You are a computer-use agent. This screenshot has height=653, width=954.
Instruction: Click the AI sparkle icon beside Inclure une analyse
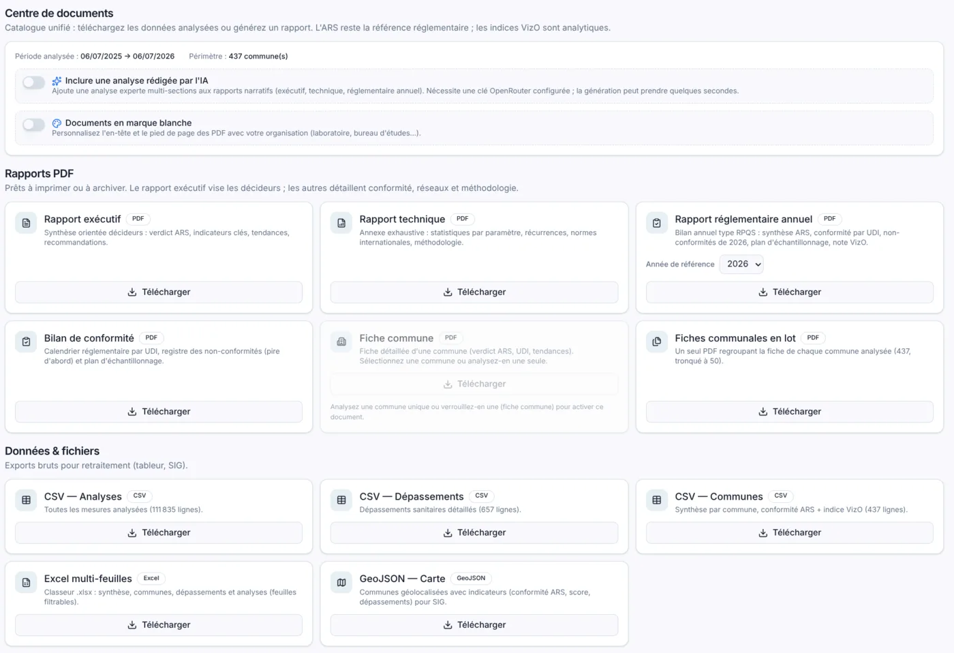pos(57,81)
